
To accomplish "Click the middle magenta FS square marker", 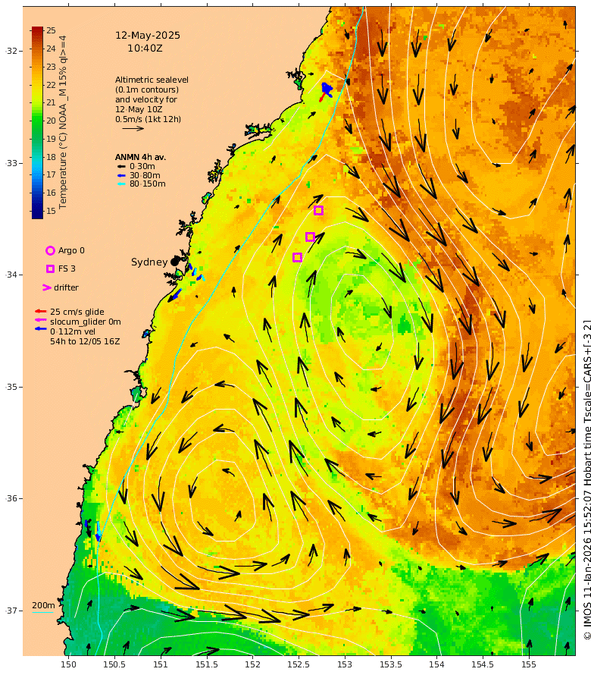I will pos(310,237).
